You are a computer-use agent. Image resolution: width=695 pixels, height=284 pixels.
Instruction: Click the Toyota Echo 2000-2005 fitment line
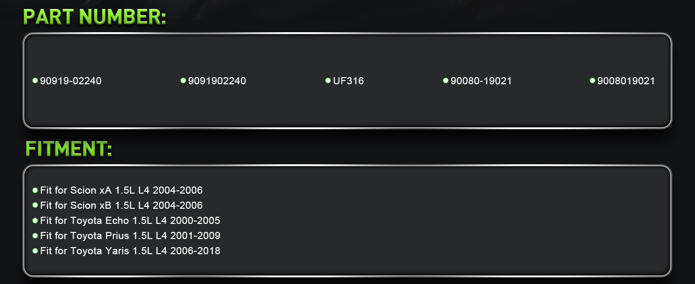[x=130, y=221]
